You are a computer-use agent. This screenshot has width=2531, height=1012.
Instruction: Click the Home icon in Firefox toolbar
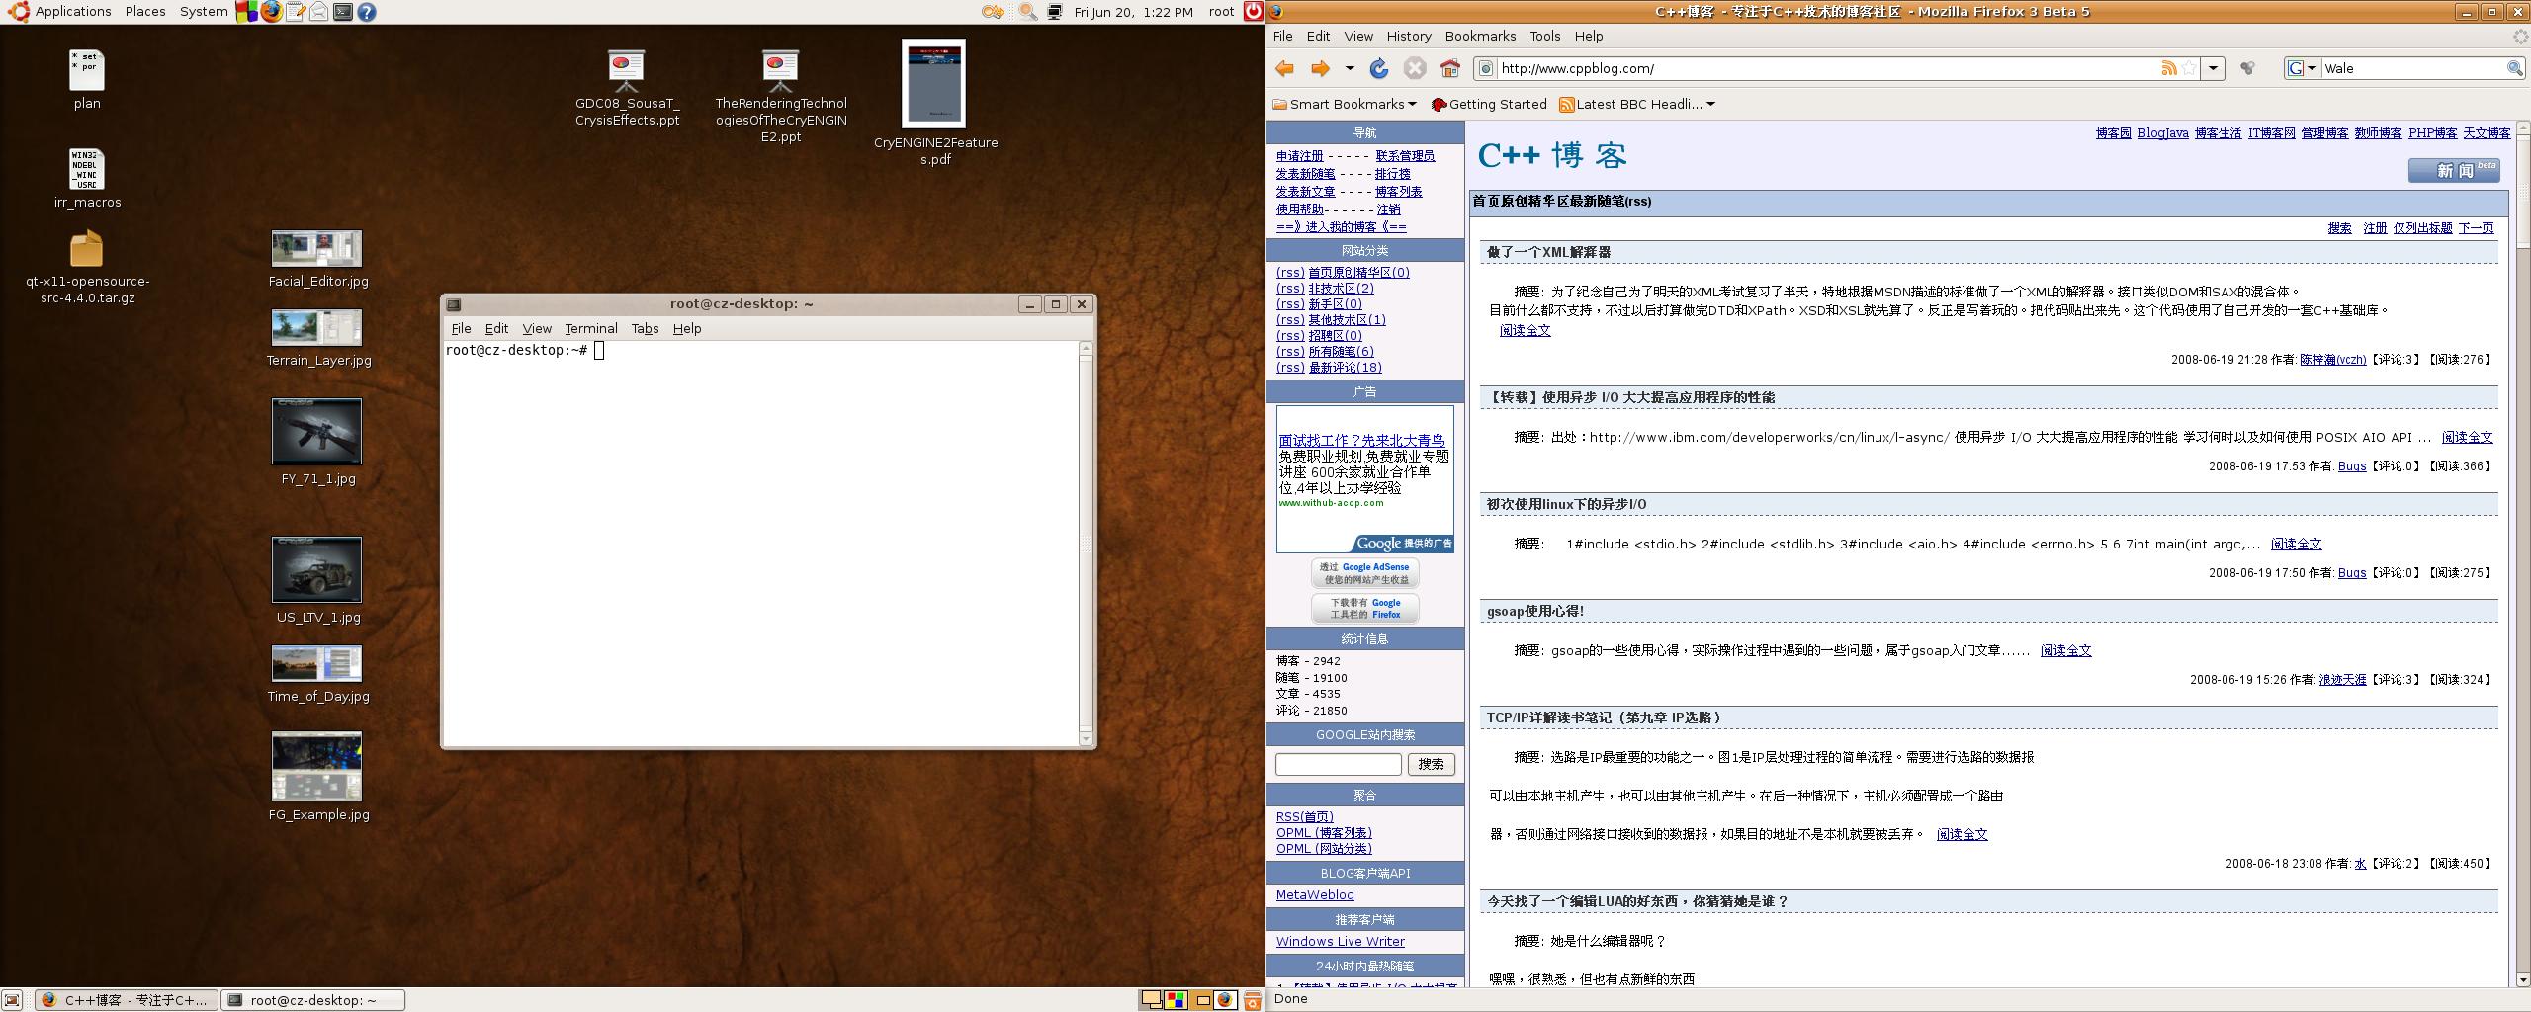1449,68
